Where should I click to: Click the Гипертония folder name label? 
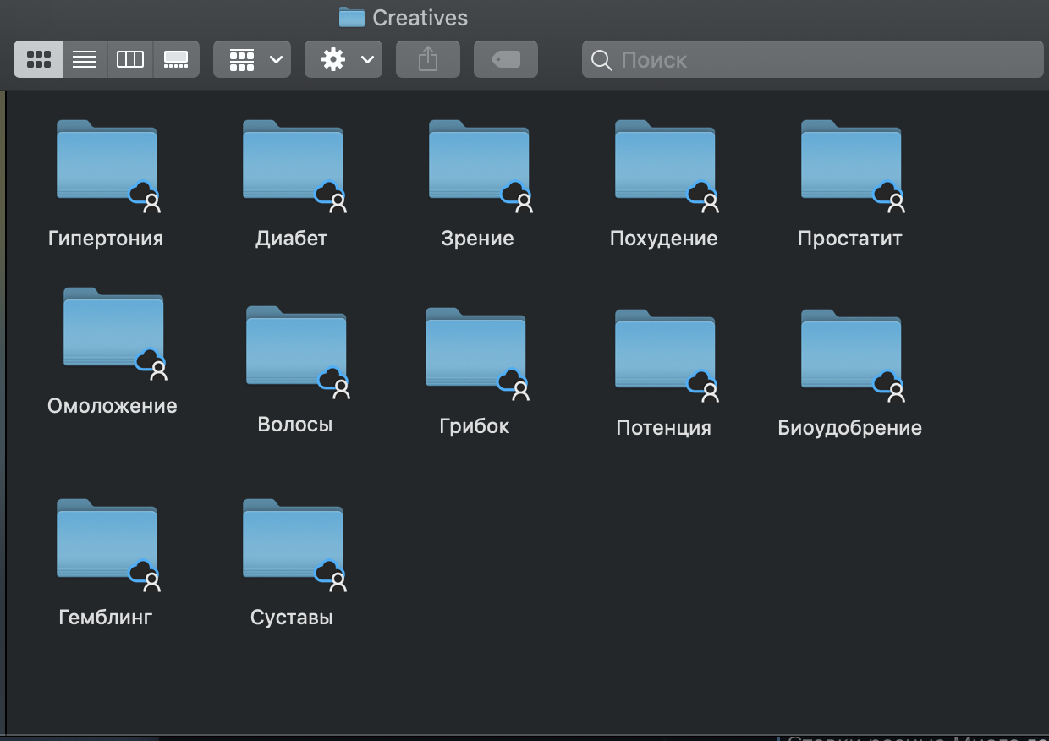pyautogui.click(x=106, y=239)
